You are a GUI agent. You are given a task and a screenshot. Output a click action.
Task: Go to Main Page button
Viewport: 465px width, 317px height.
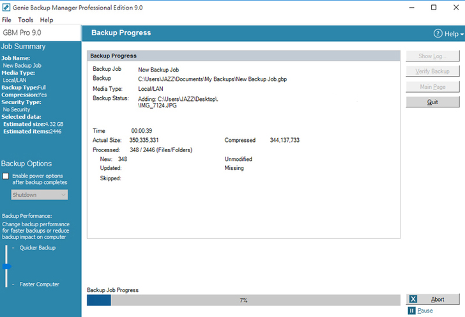(432, 87)
